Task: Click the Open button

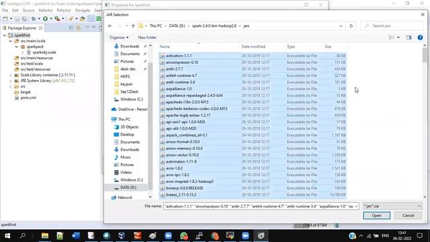Action: point(376,216)
